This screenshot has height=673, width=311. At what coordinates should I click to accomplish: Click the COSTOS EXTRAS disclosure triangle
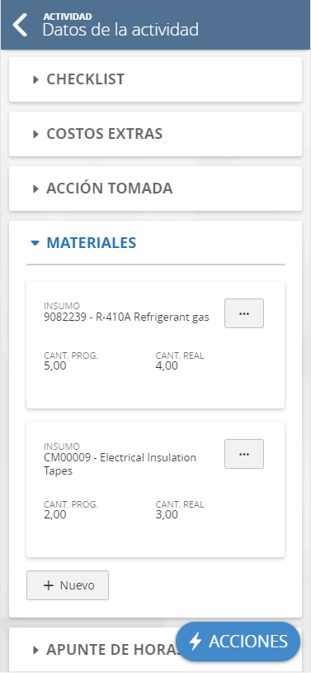point(36,134)
